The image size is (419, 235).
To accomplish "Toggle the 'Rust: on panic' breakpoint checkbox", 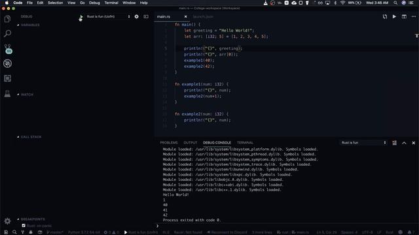I will tap(24, 226).
